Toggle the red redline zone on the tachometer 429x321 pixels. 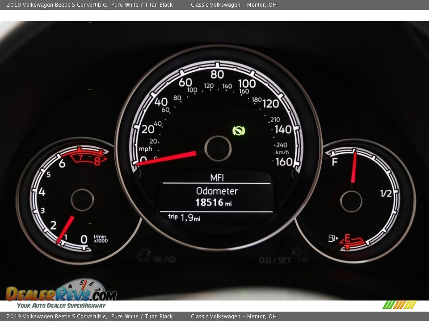pos(87,156)
